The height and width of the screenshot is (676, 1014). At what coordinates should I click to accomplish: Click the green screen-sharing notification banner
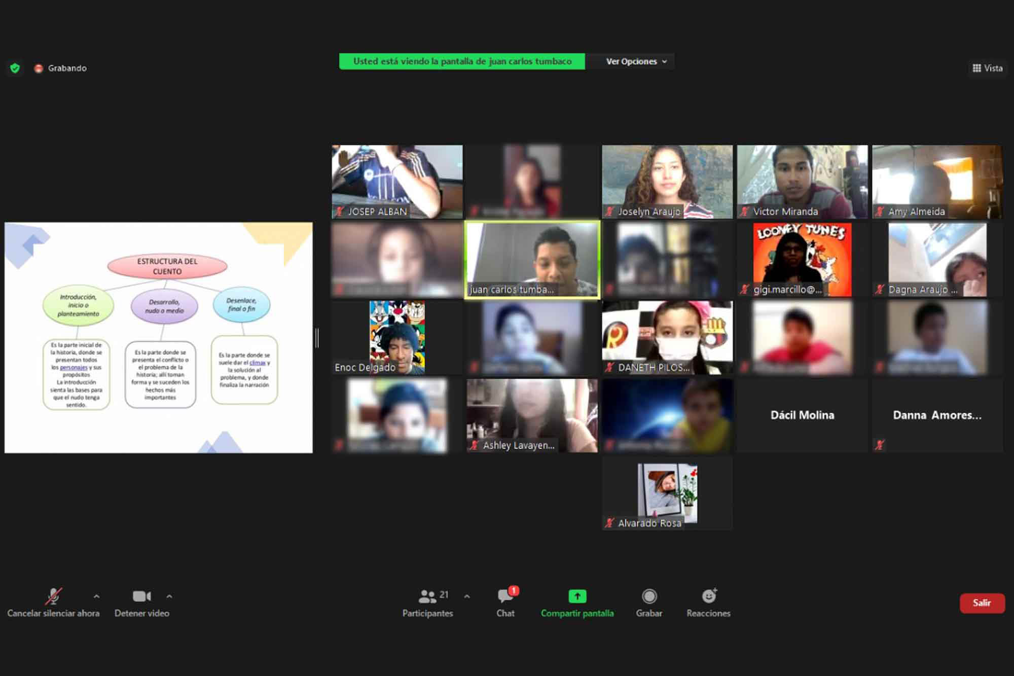[x=462, y=61]
